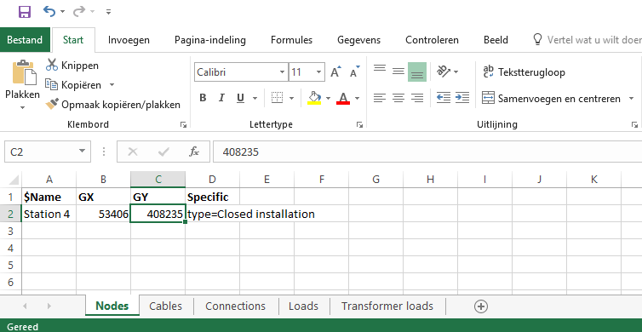The image size is (642, 332).
Task: Click Knippen to cut selection
Action: tap(72, 65)
